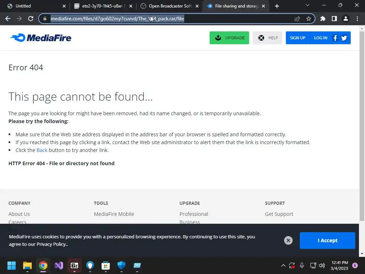Click the MediaFire logo
The width and height of the screenshot is (365, 274).
41,38
